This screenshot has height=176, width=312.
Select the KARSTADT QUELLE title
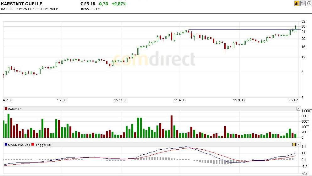[x=22, y=4]
